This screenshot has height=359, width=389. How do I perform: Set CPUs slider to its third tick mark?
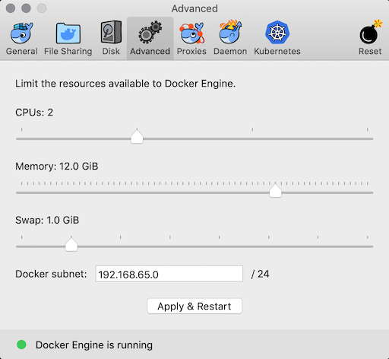252,138
